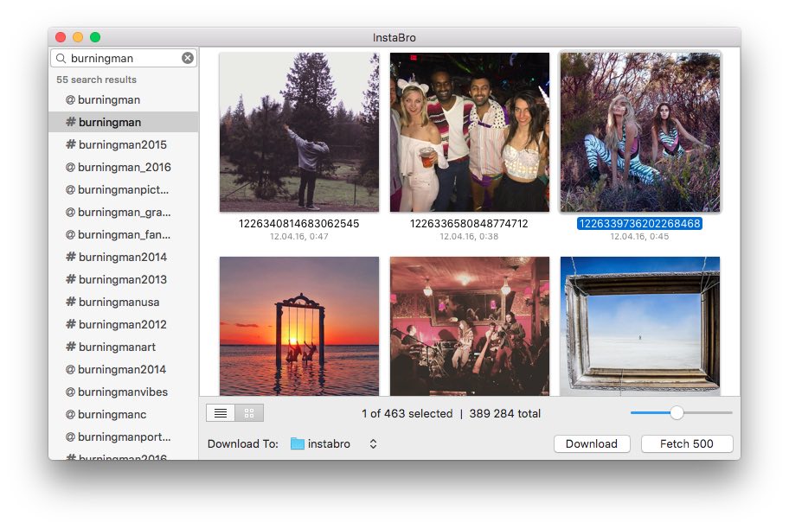The height and width of the screenshot is (529, 789).
Task: Open the @burningman_2016 user result
Action: (124, 167)
